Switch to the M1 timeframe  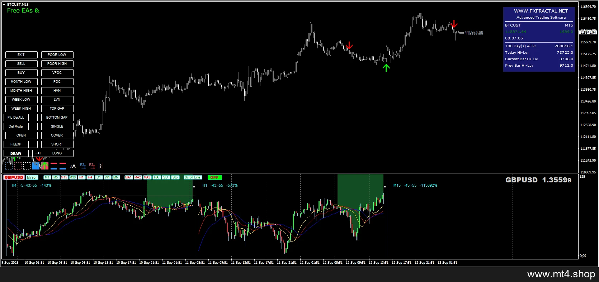point(47,177)
